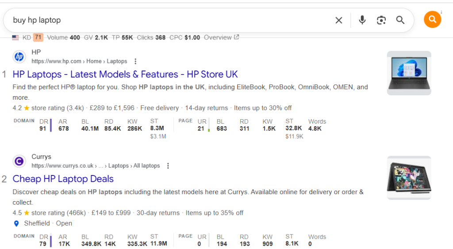Click the map pin icon next to Sheffield
This screenshot has height=249, width=453.
click(x=16, y=224)
